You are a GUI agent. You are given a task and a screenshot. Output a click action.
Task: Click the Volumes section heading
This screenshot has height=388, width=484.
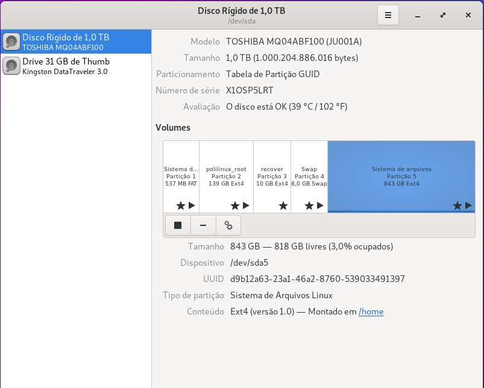tap(173, 128)
